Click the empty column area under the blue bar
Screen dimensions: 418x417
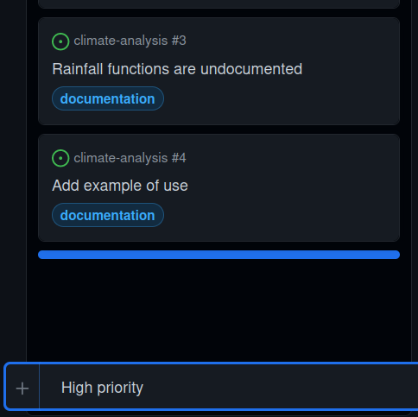[218, 309]
